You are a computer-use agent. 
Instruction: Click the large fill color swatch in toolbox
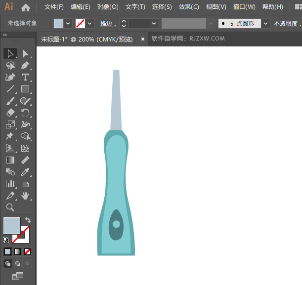click(12, 226)
